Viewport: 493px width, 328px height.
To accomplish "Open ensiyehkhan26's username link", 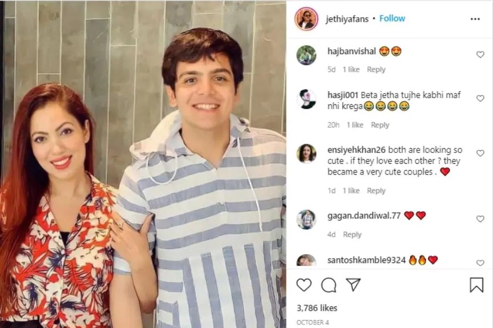I will 356,150.
